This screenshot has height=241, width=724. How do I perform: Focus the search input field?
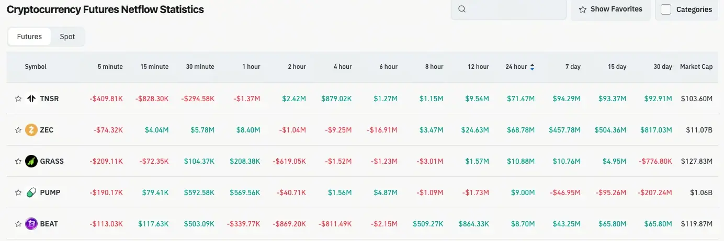click(x=508, y=9)
